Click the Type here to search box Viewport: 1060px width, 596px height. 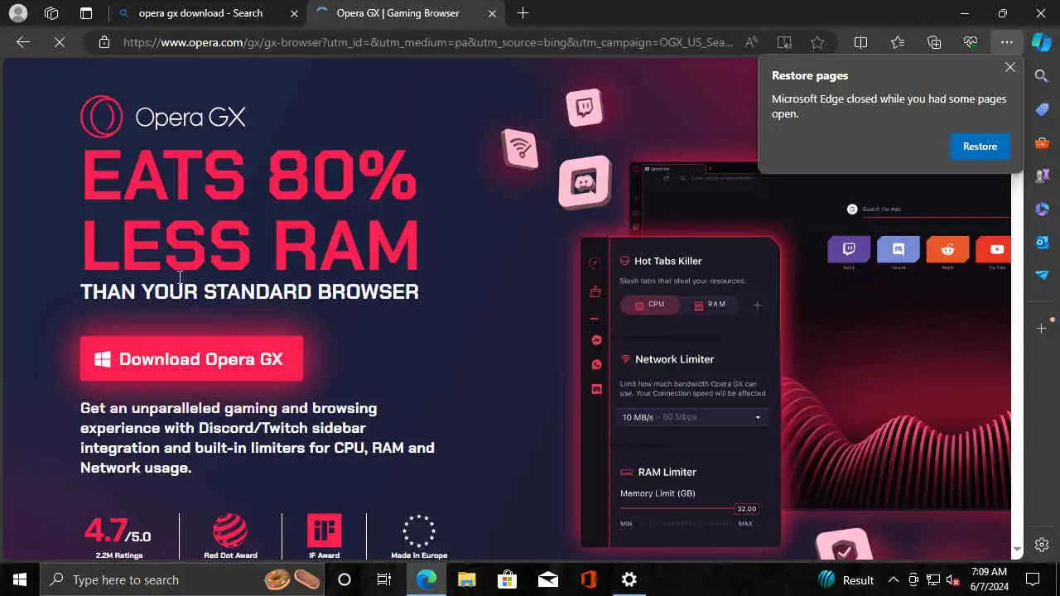pos(182,579)
